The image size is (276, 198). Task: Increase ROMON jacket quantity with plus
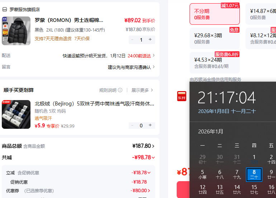click(x=150, y=39)
